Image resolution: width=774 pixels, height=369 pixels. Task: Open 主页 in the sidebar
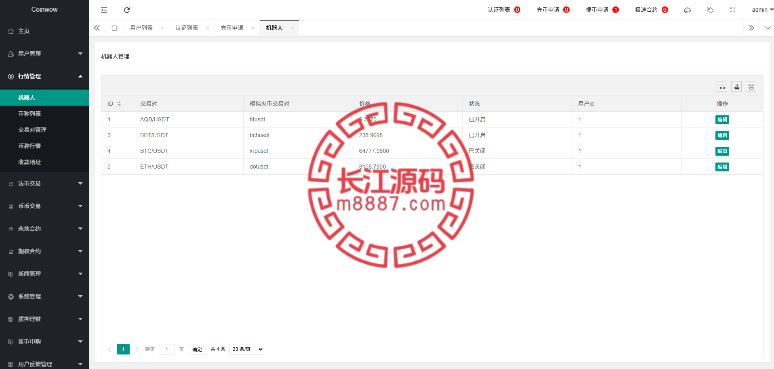(x=44, y=31)
